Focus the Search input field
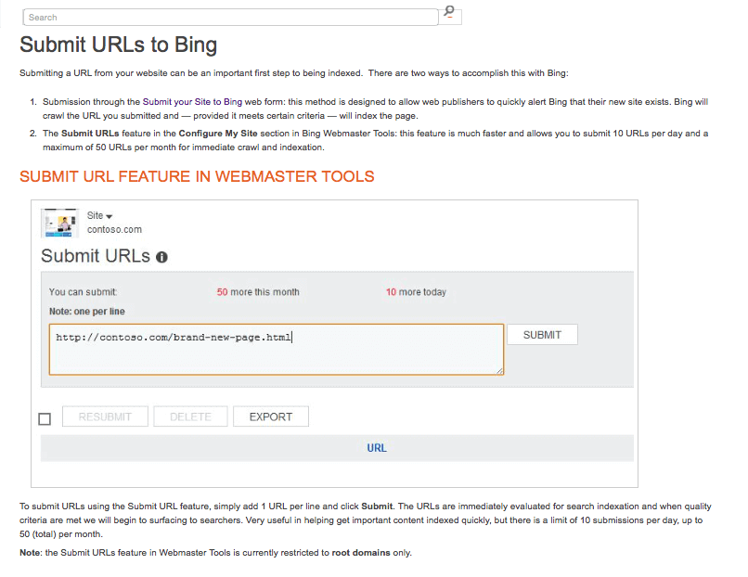This screenshot has width=748, height=577. pyautogui.click(x=230, y=18)
